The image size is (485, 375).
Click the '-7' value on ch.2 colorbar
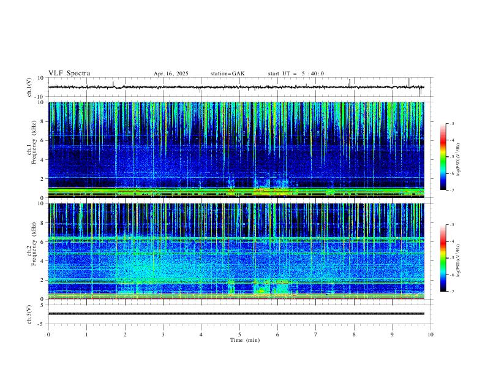coord(451,291)
